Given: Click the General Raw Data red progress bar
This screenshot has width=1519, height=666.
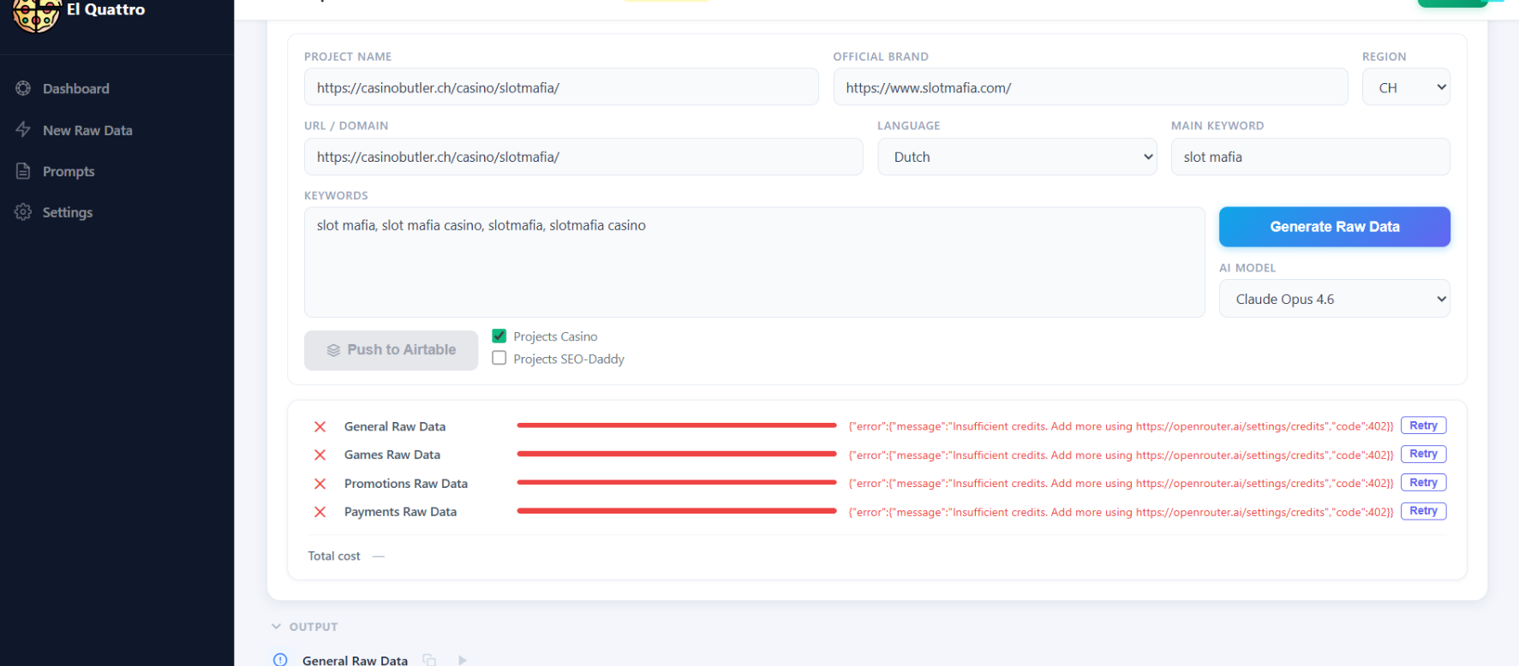Looking at the screenshot, I should [677, 425].
